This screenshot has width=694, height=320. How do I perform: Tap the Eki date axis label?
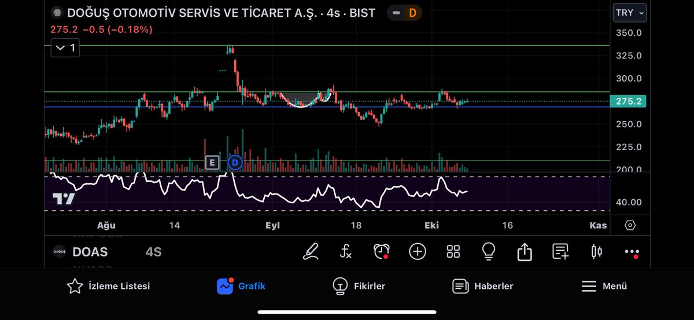(432, 225)
